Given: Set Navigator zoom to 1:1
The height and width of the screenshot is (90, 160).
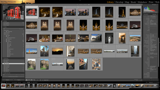Looking at the screenshot, I should (21, 4).
